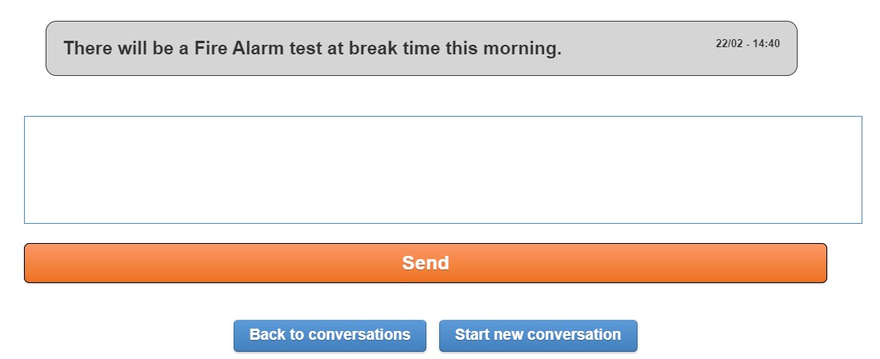The image size is (880, 359).
Task: Click the message's date and time label
Action: click(747, 44)
